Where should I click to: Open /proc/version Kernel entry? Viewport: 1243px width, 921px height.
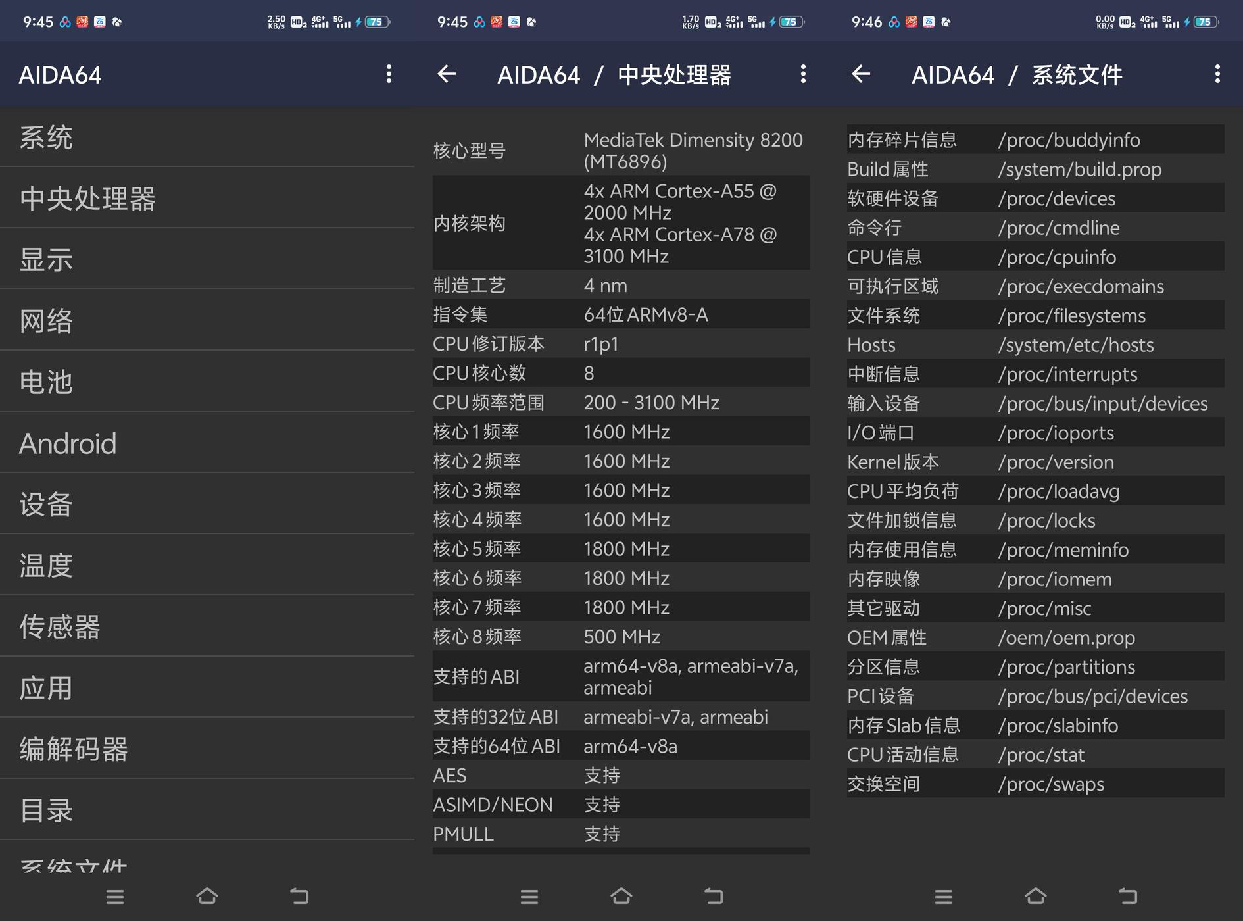(1036, 462)
